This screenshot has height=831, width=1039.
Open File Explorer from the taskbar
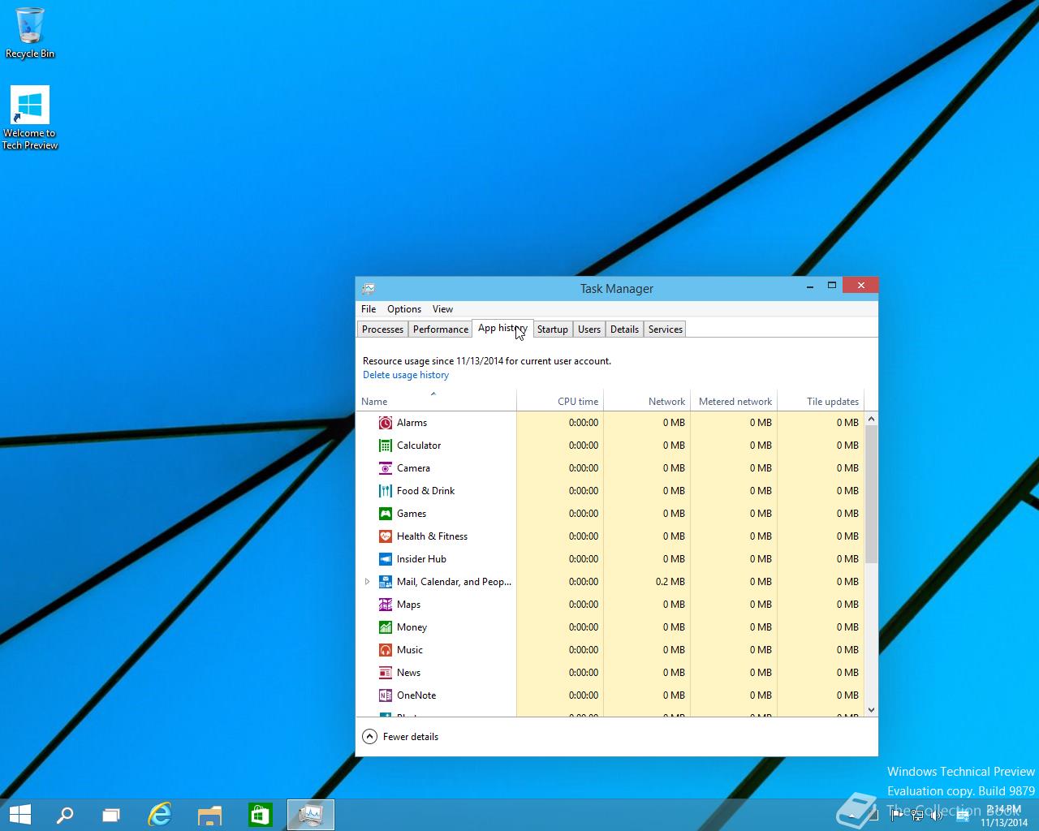point(210,814)
